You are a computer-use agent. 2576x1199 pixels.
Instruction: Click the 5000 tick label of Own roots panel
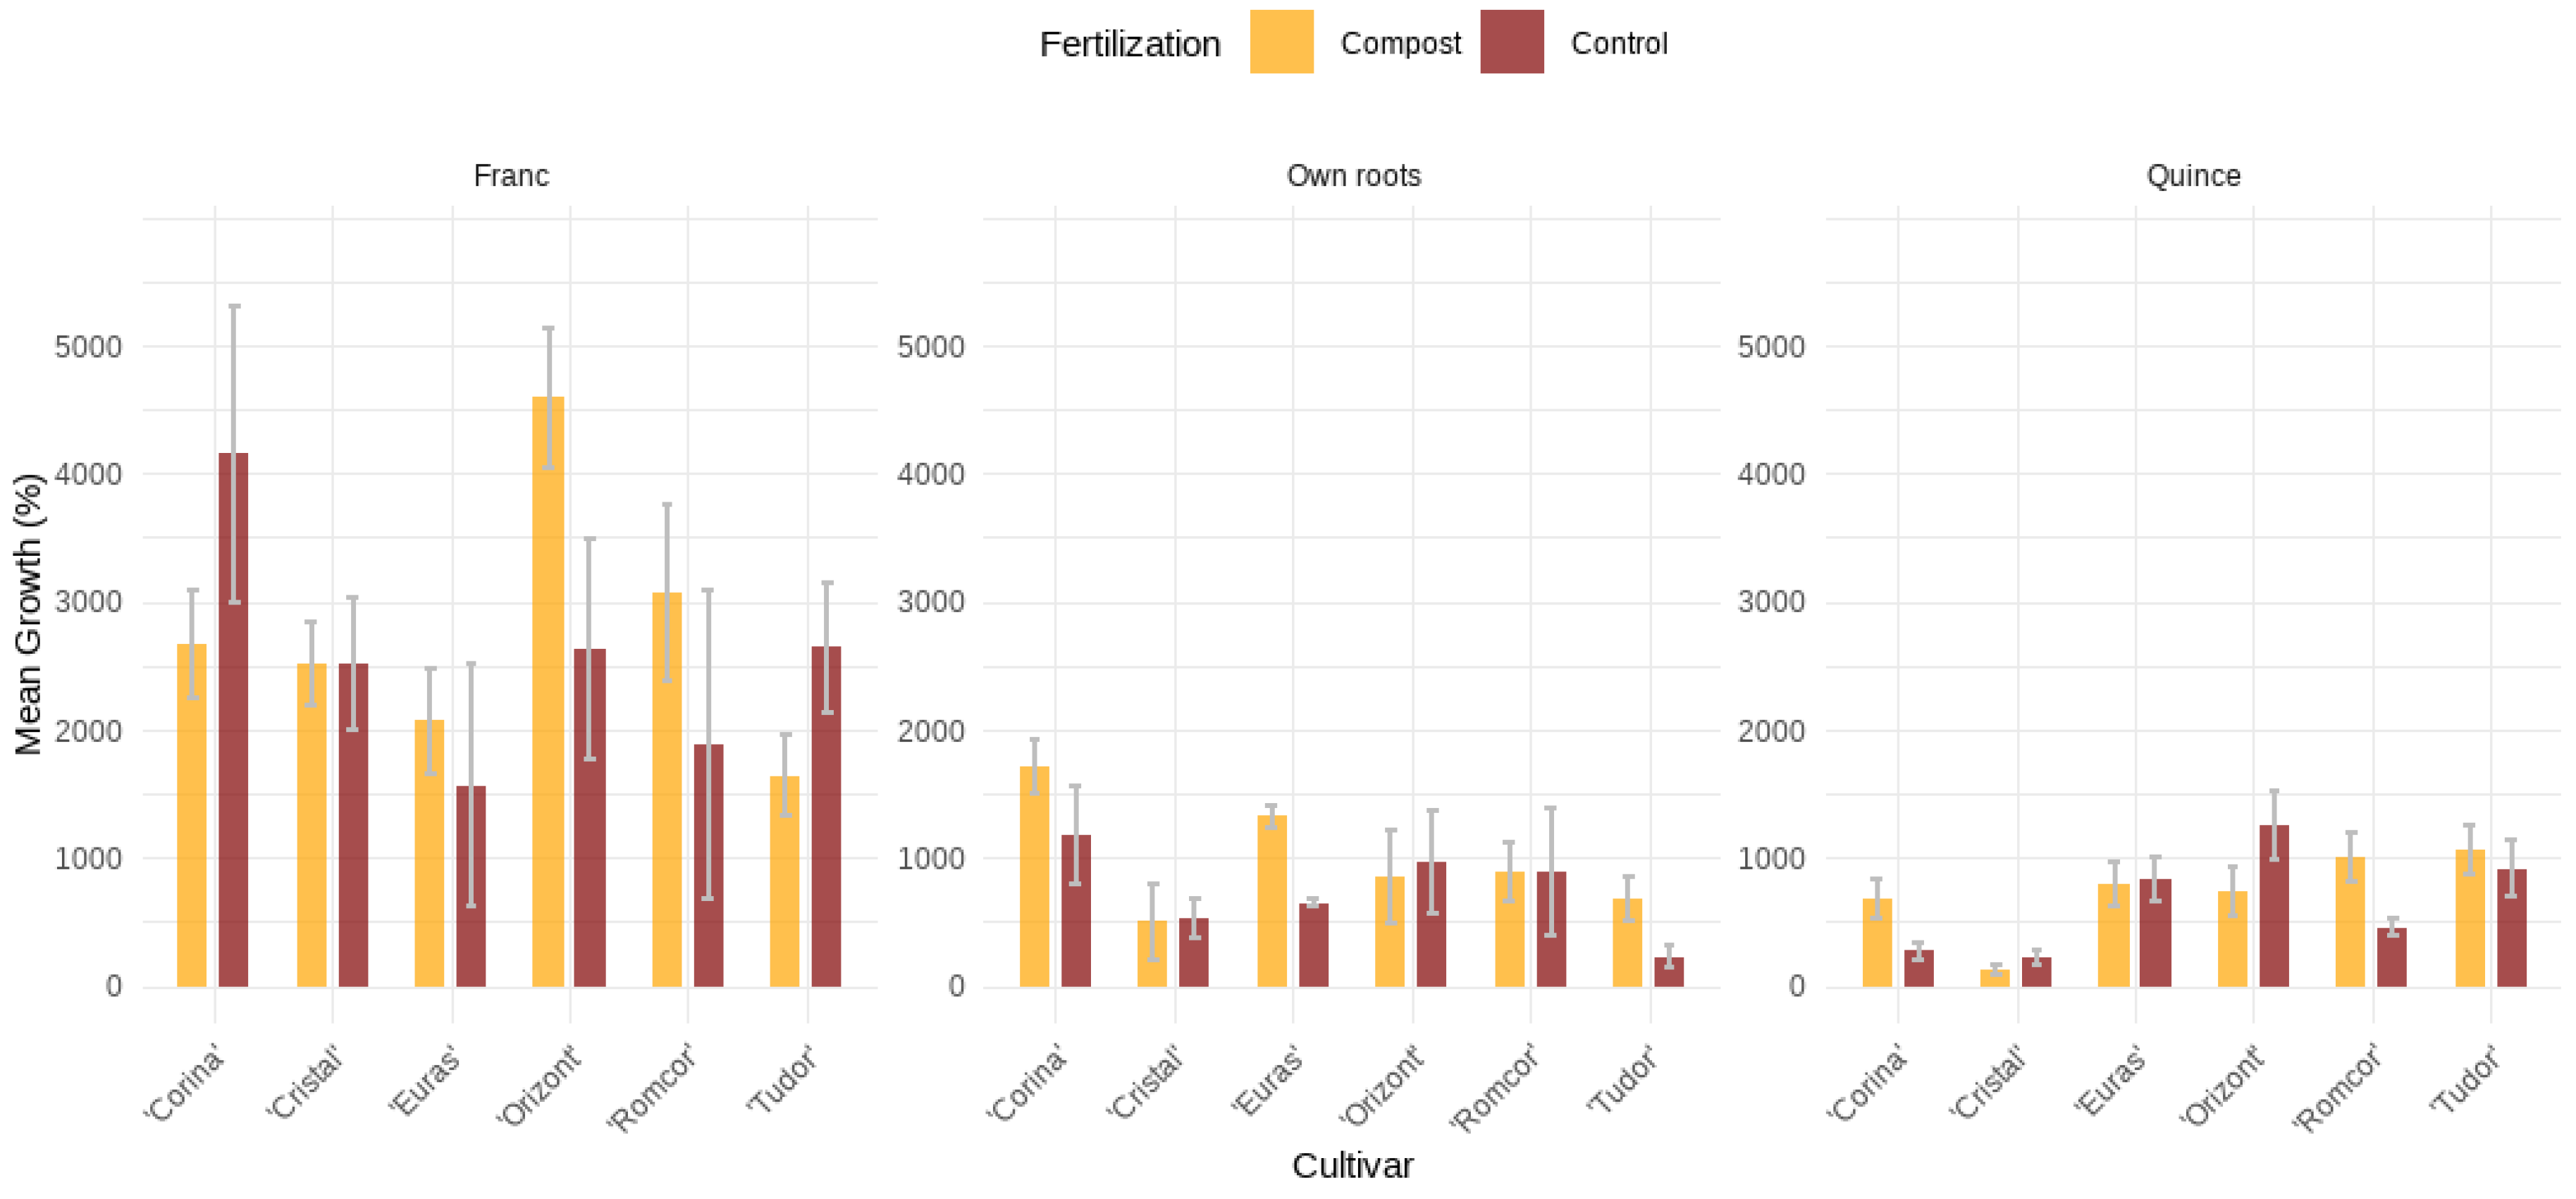(x=930, y=347)
